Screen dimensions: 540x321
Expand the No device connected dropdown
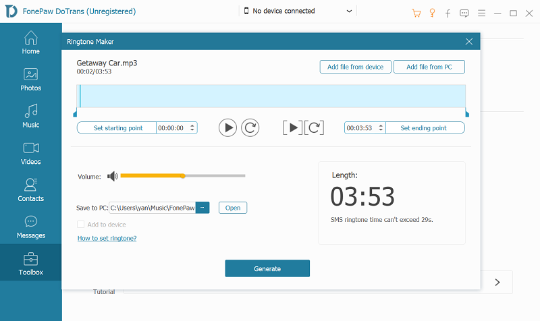349,11
